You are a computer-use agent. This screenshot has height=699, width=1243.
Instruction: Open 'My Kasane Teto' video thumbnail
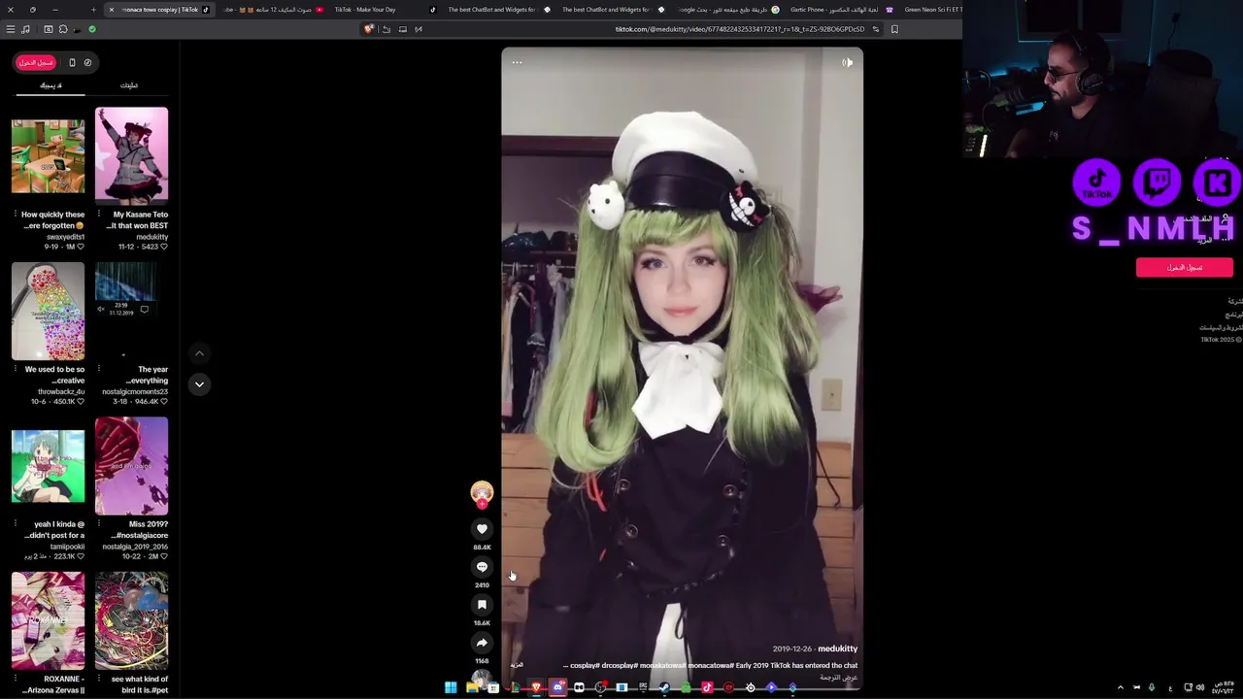131,155
